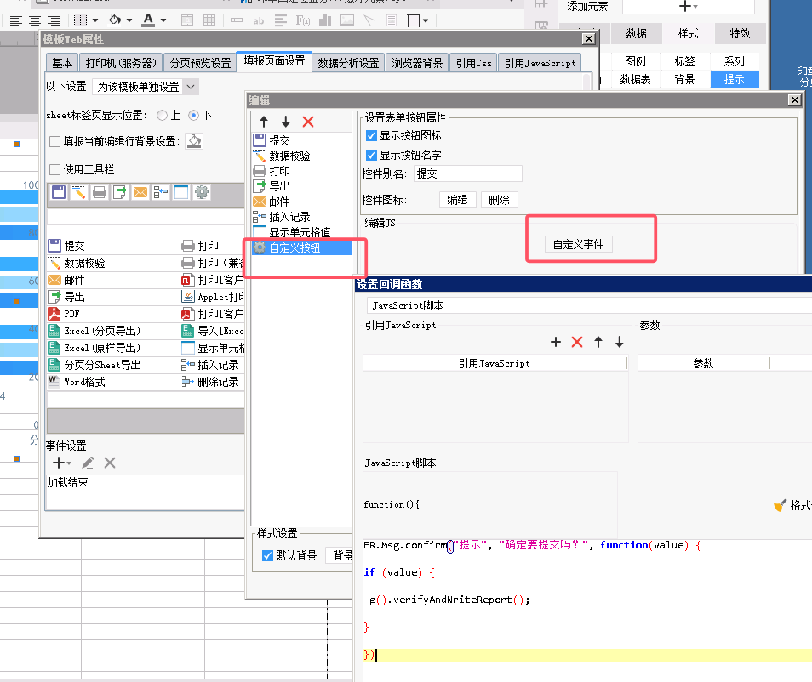
Task: Click the pencil edit icon under 事件设置
Action: coord(88,463)
